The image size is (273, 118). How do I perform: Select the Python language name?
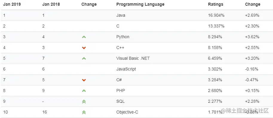(123, 37)
